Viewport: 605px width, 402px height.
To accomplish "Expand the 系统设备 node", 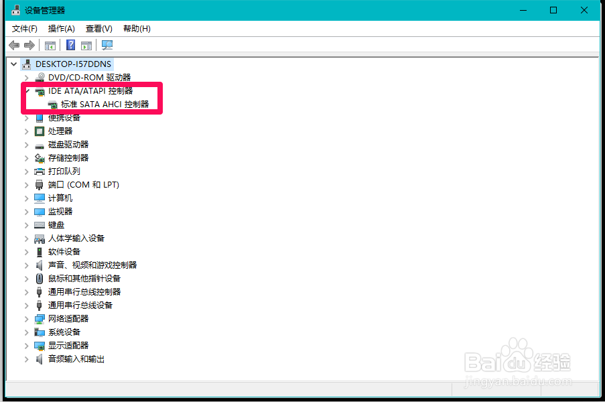I will (x=26, y=332).
